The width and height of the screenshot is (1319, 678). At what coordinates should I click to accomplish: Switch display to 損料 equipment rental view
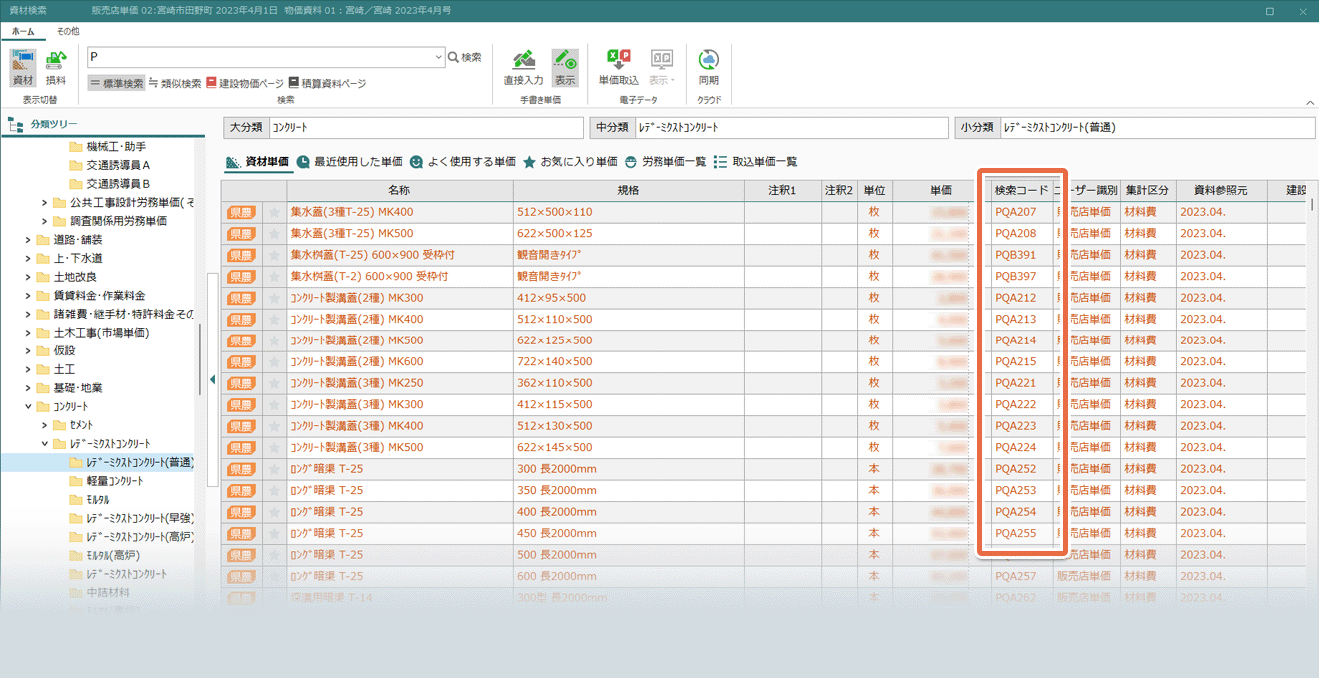click(x=56, y=68)
